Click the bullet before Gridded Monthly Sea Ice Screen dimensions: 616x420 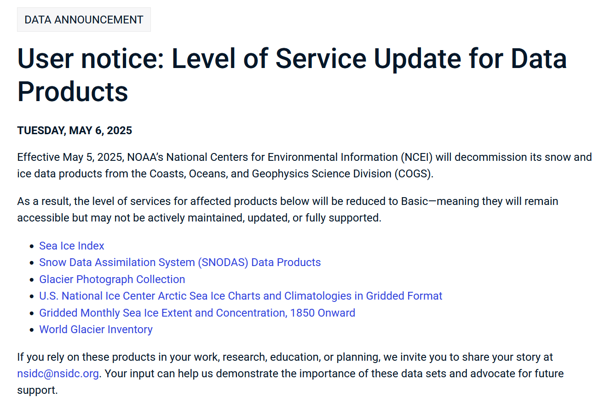tap(31, 313)
